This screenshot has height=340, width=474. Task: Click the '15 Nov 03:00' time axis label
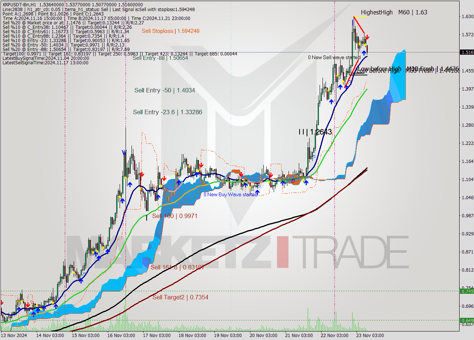85,336
